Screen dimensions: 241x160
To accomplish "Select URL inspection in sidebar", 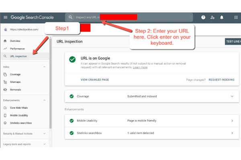I will click(x=18, y=56).
